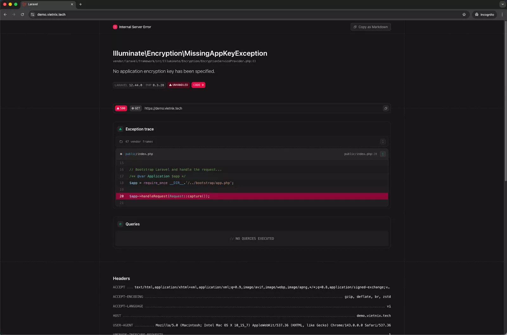The height and width of the screenshot is (335, 507).
Task: Click the red Internal Server Error icon
Action: coord(115,27)
